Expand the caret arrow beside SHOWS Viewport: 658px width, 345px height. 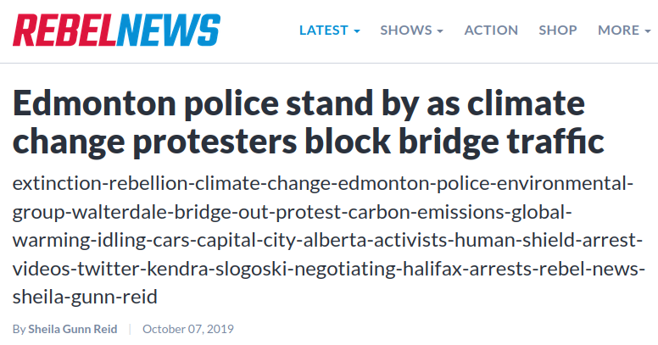tap(440, 31)
